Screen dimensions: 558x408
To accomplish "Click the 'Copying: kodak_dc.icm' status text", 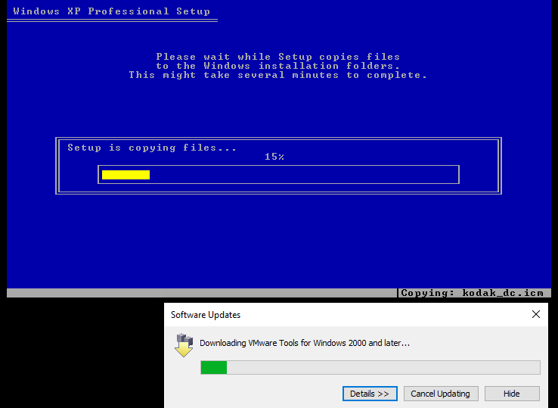I will [472, 293].
